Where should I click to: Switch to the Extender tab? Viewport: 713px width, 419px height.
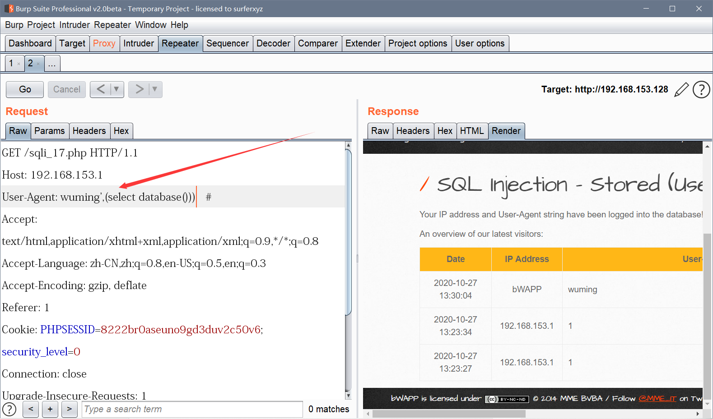pos(363,43)
